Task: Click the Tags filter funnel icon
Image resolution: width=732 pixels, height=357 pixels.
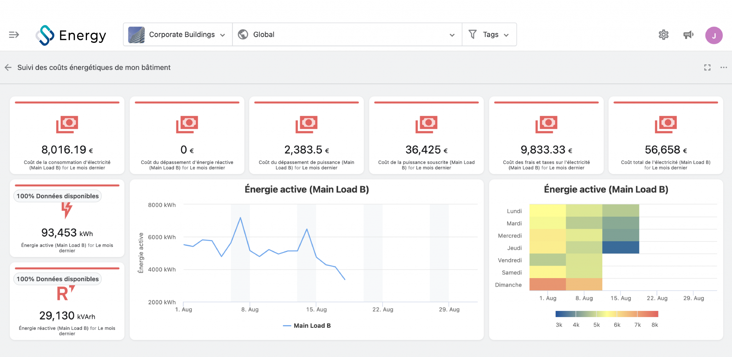Action: click(x=473, y=34)
